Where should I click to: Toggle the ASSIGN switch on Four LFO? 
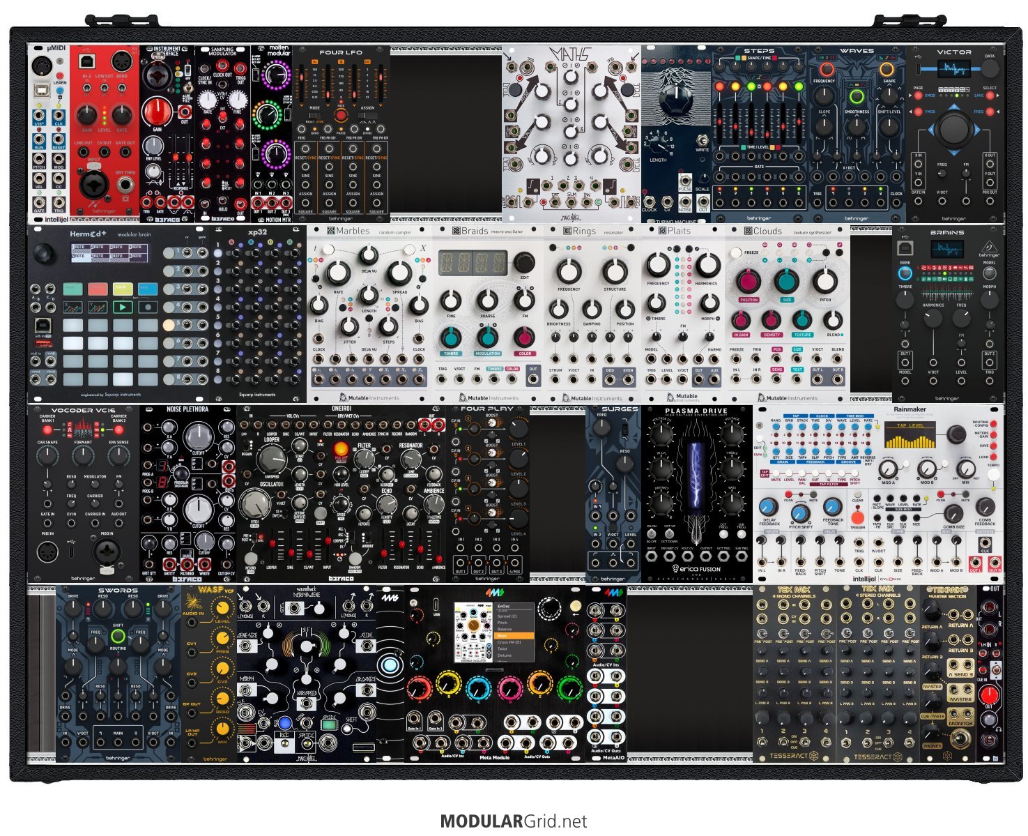tap(367, 116)
